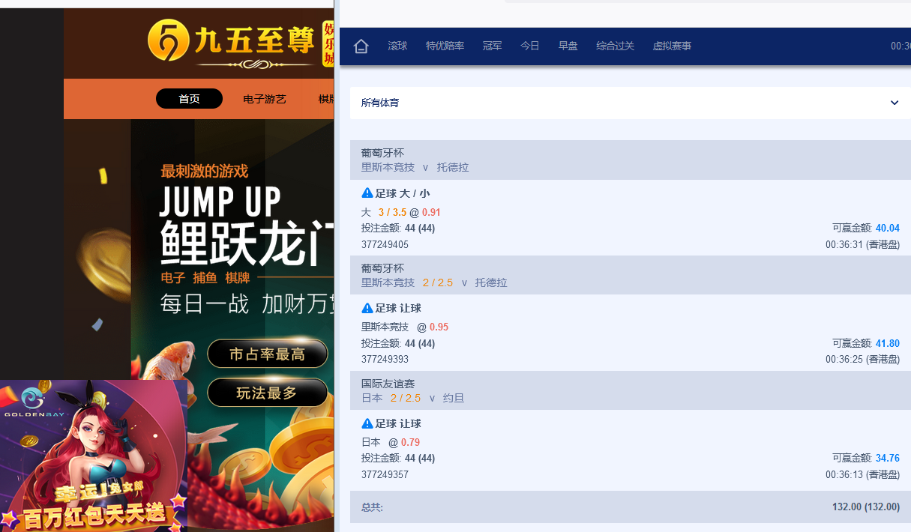Image resolution: width=911 pixels, height=532 pixels.
Task: Select the 虚拟赛事 tab
Action: pyautogui.click(x=672, y=46)
